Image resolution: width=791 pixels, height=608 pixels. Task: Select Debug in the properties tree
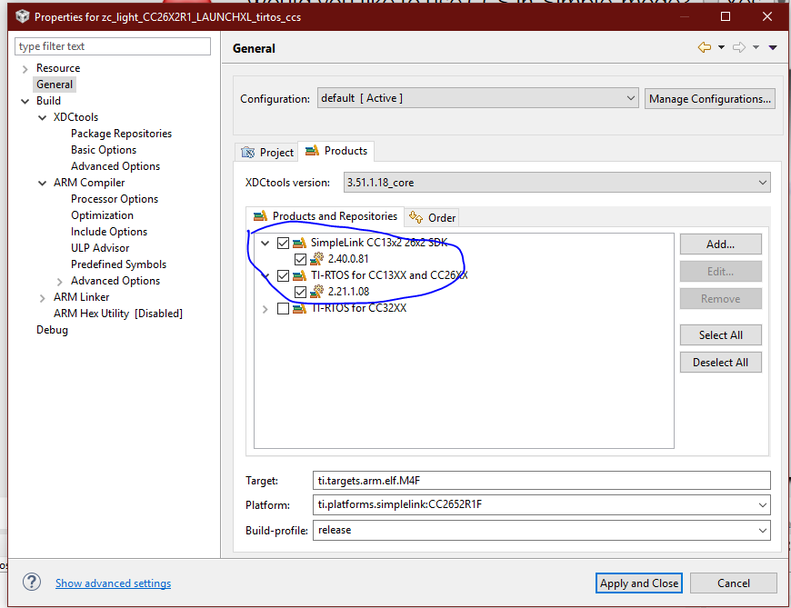point(52,330)
